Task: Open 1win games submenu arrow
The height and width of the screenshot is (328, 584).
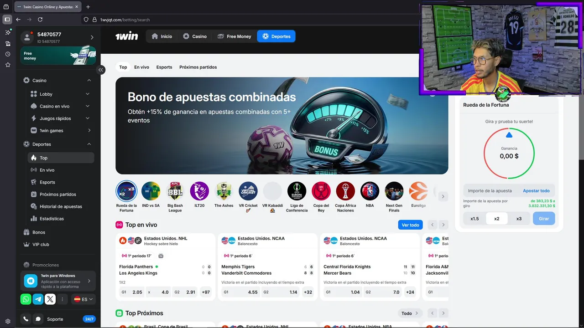Action: tap(89, 130)
